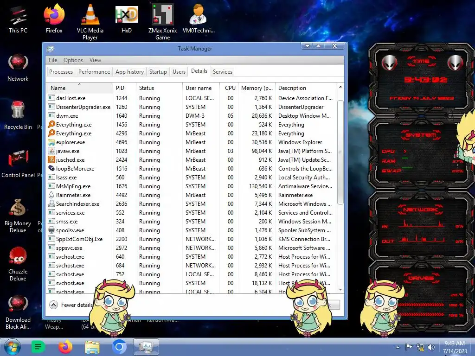Open the Options menu
The height and width of the screenshot is (356, 475).
[73, 60]
